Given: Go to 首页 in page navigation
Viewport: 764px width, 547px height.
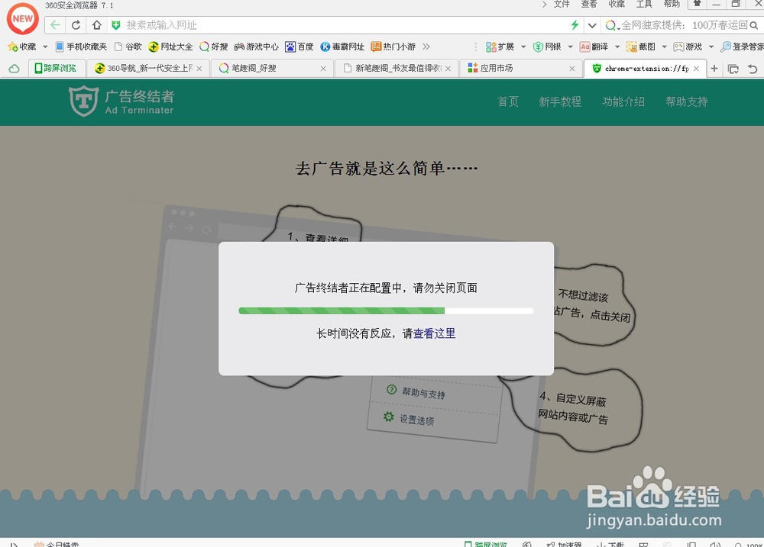Looking at the screenshot, I should tap(508, 101).
